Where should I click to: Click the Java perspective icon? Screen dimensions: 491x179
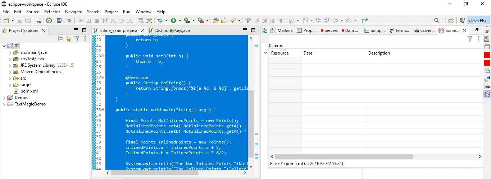462,21
